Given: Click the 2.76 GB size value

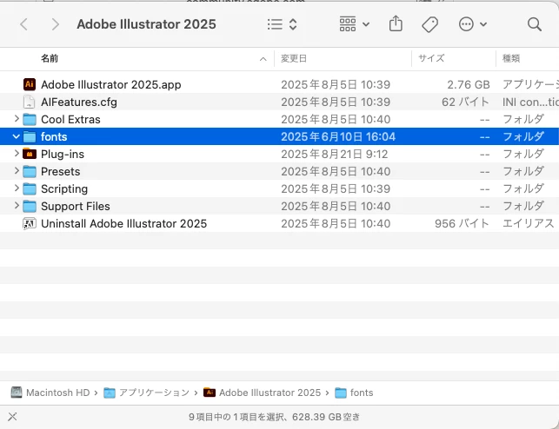Looking at the screenshot, I should [469, 85].
